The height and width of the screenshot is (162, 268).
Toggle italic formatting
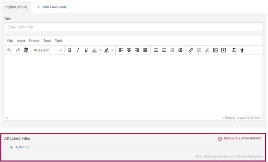coord(78,50)
